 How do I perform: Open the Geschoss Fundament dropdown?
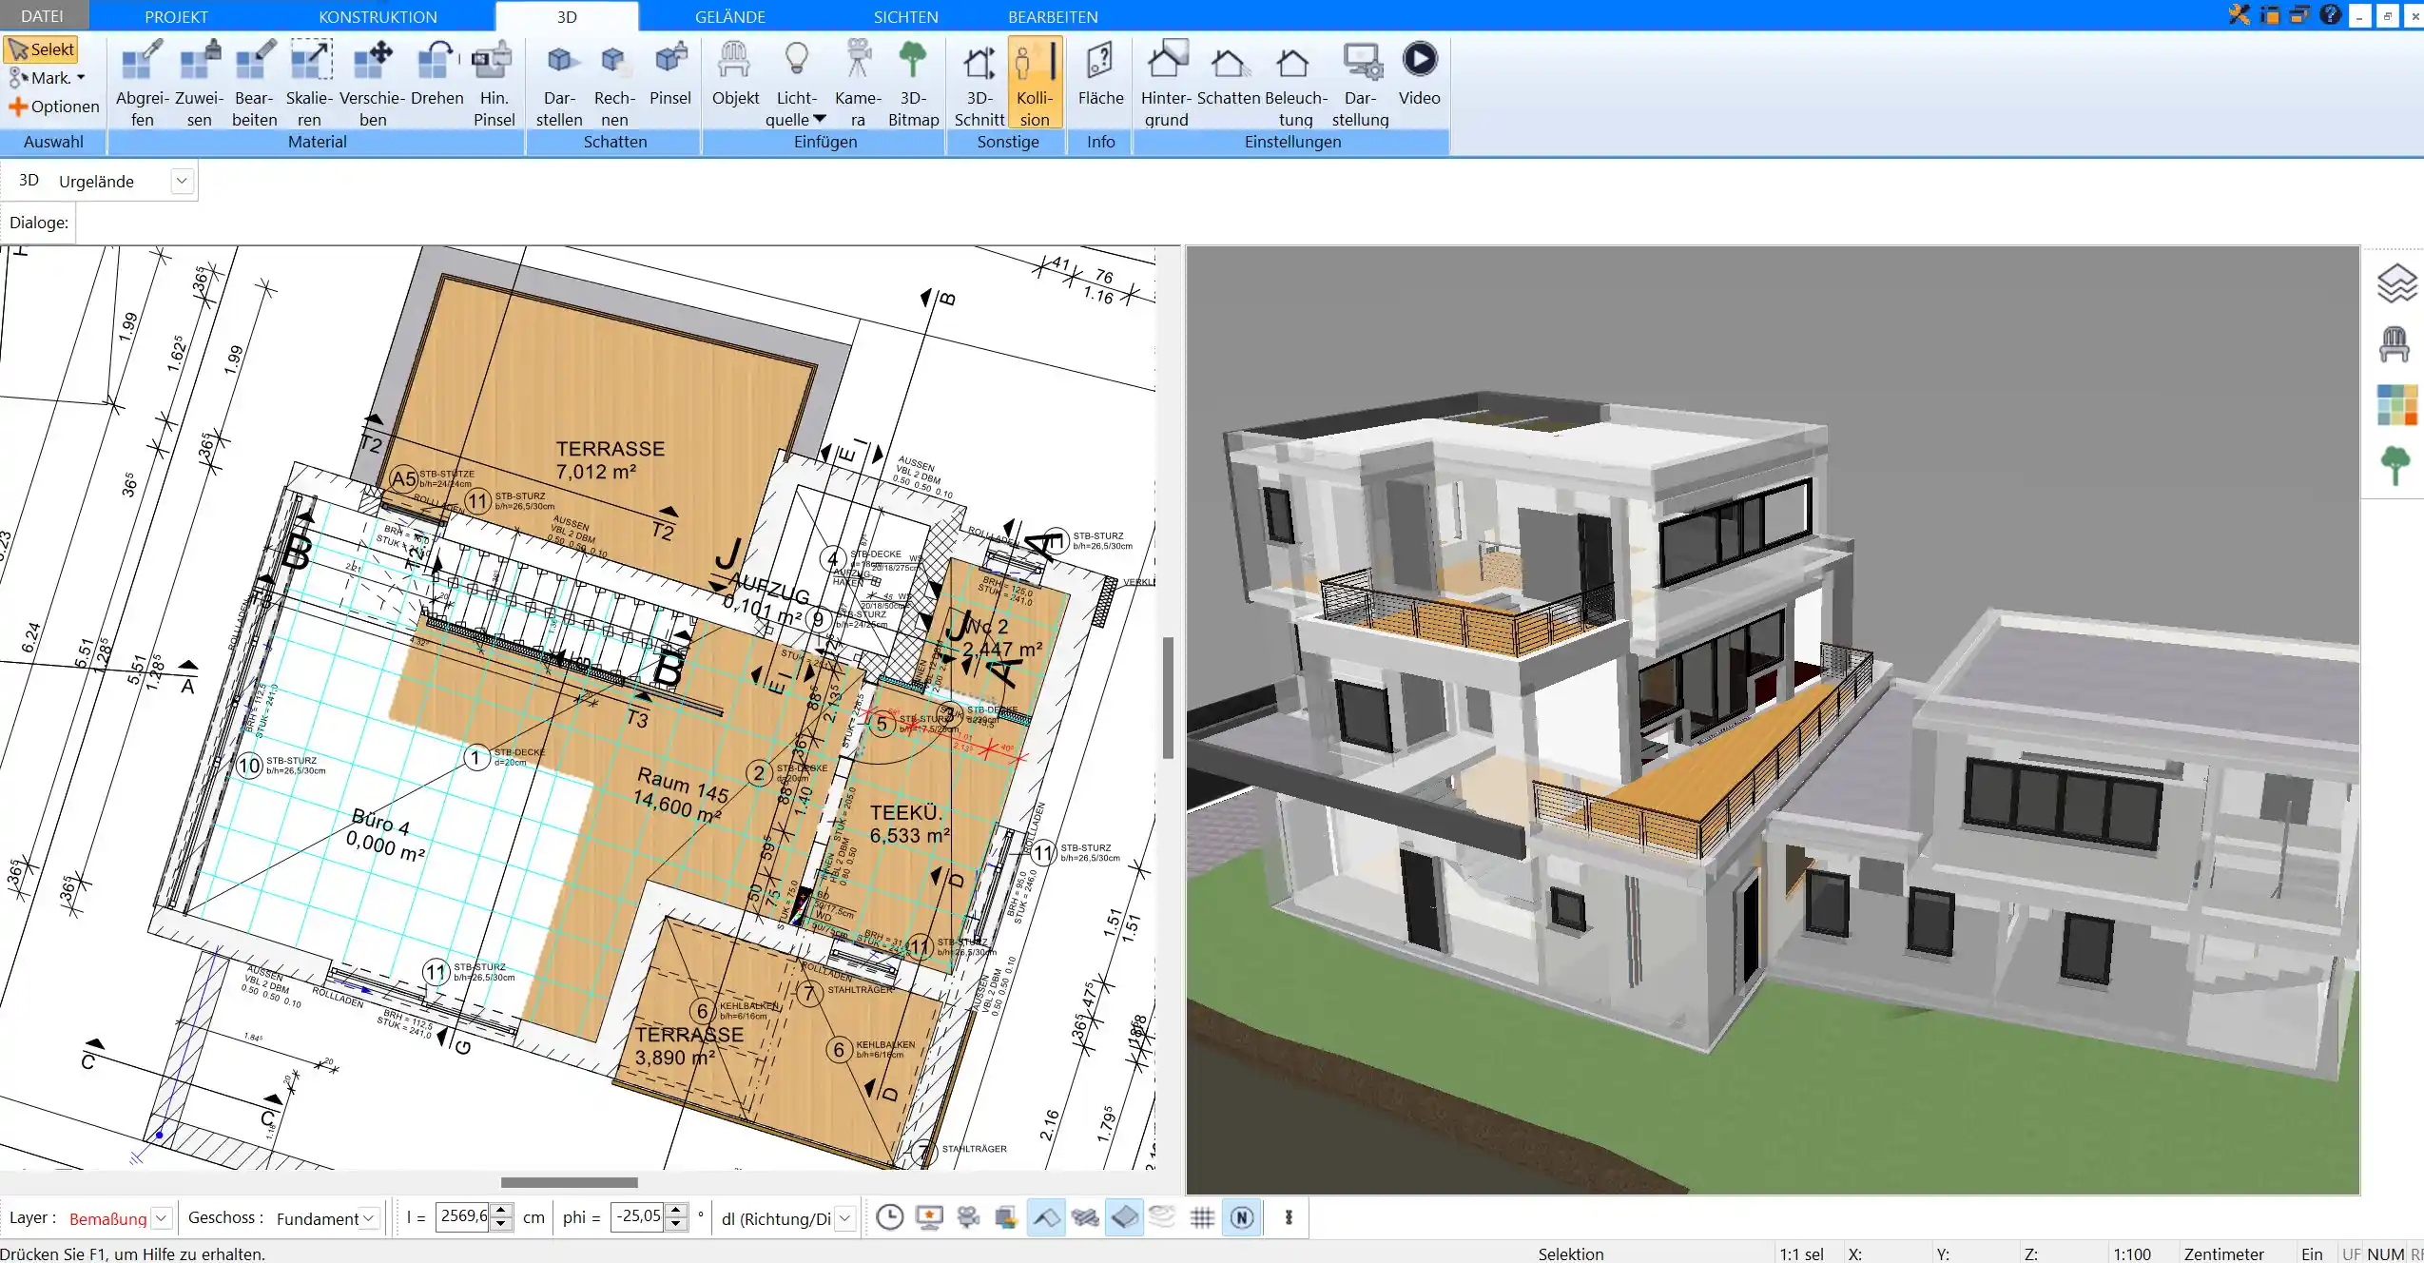pos(369,1218)
